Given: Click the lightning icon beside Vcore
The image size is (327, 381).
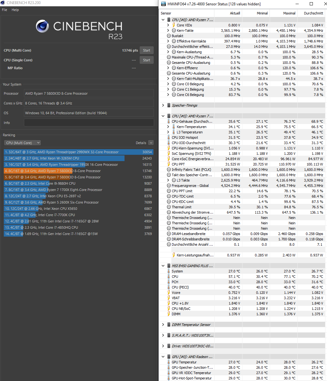Looking at the screenshot, I should click(169, 293).
